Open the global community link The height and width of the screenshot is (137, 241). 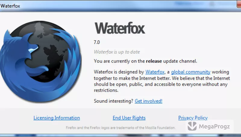[x=191, y=72]
